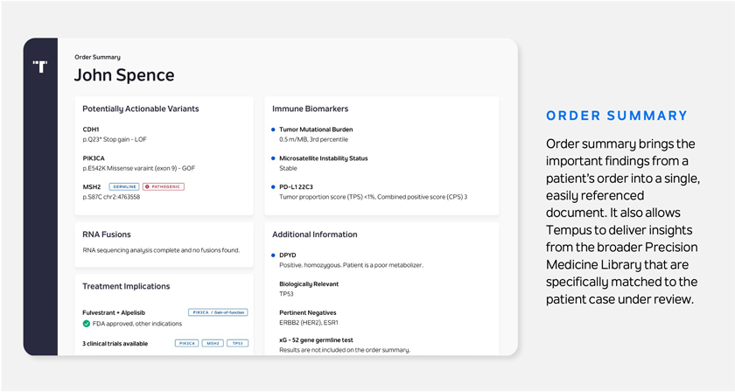The width and height of the screenshot is (735, 392).
Task: Click Results are not included text
Action: [345, 350]
